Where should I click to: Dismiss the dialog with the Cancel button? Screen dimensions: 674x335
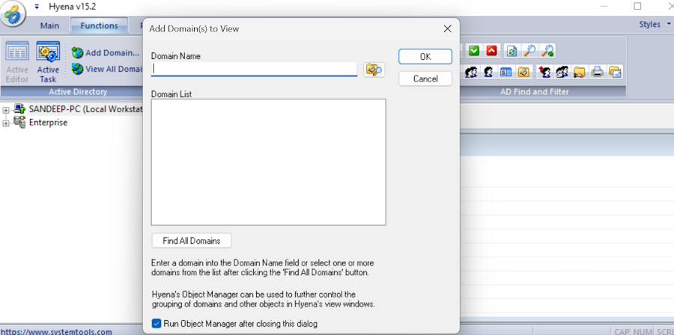[x=425, y=79]
